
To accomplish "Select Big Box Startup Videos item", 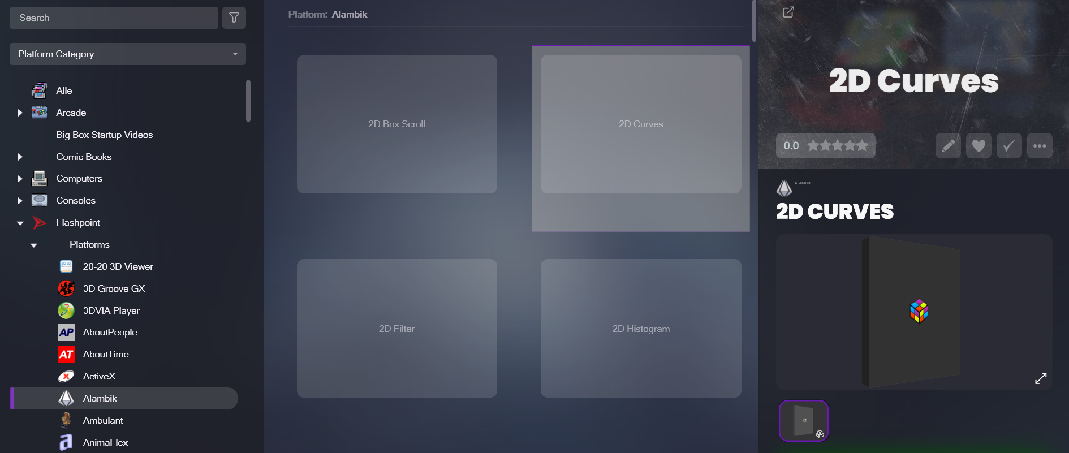I will (104, 135).
